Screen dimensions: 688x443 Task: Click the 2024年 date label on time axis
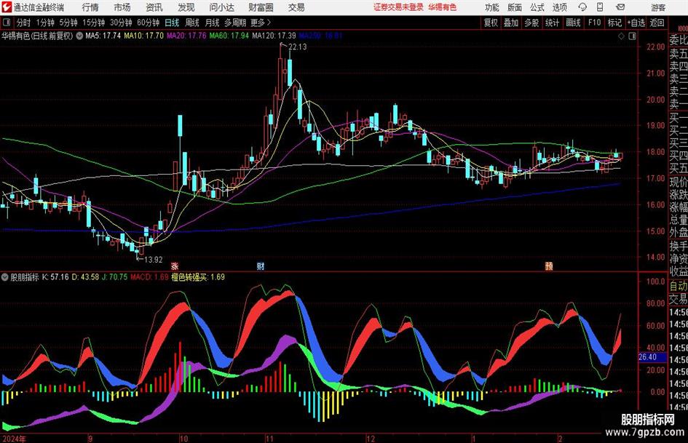pyautogui.click(x=14, y=439)
